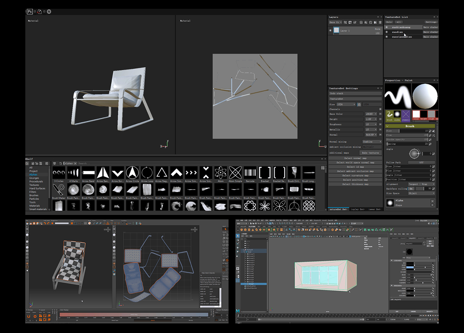Screen dimensions: 464x333
Task: Pick the Arrow Loop alpha
Action: [x=147, y=173]
